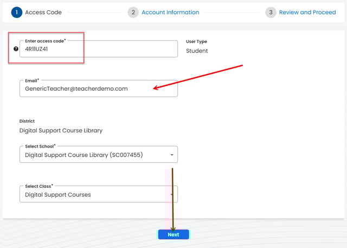The width and height of the screenshot is (347, 248).
Task: Click progress line between steps 2 and 3
Action: pyautogui.click(x=232, y=12)
